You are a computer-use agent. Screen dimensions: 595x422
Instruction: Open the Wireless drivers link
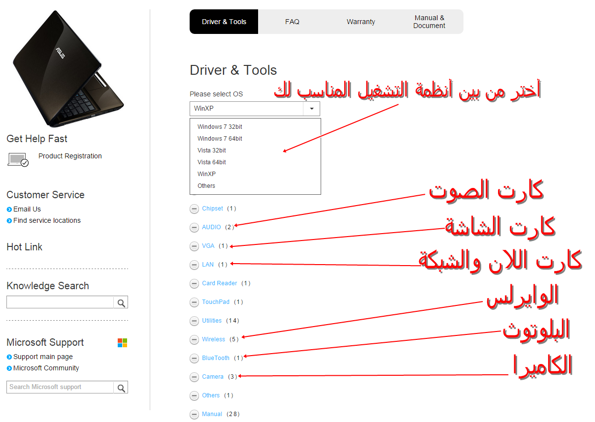pos(213,339)
